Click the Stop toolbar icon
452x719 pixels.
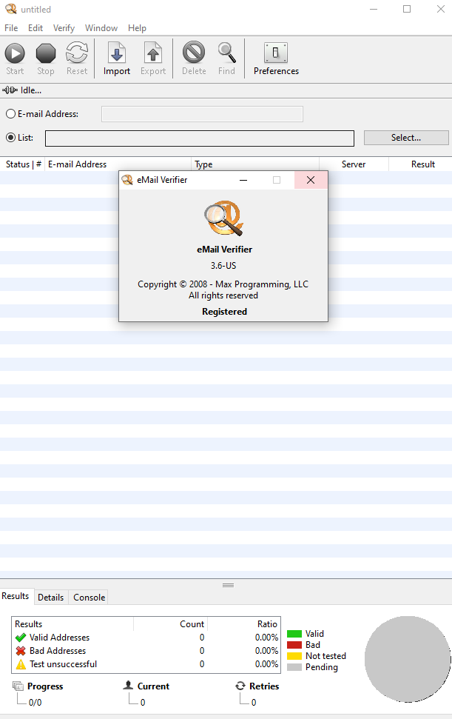45,53
